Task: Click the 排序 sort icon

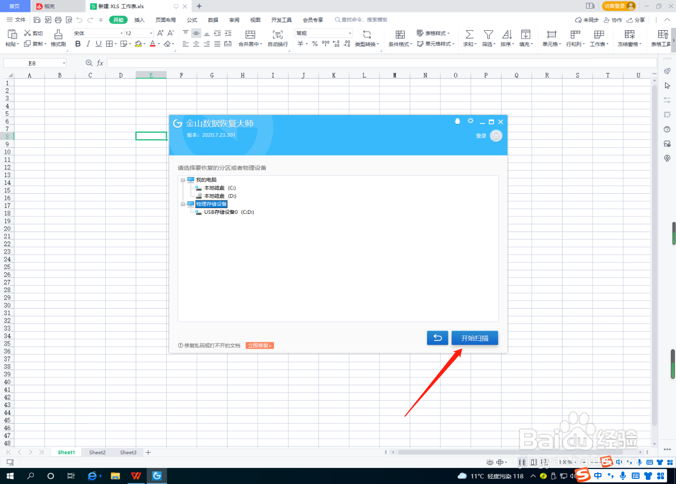Action: click(x=507, y=34)
